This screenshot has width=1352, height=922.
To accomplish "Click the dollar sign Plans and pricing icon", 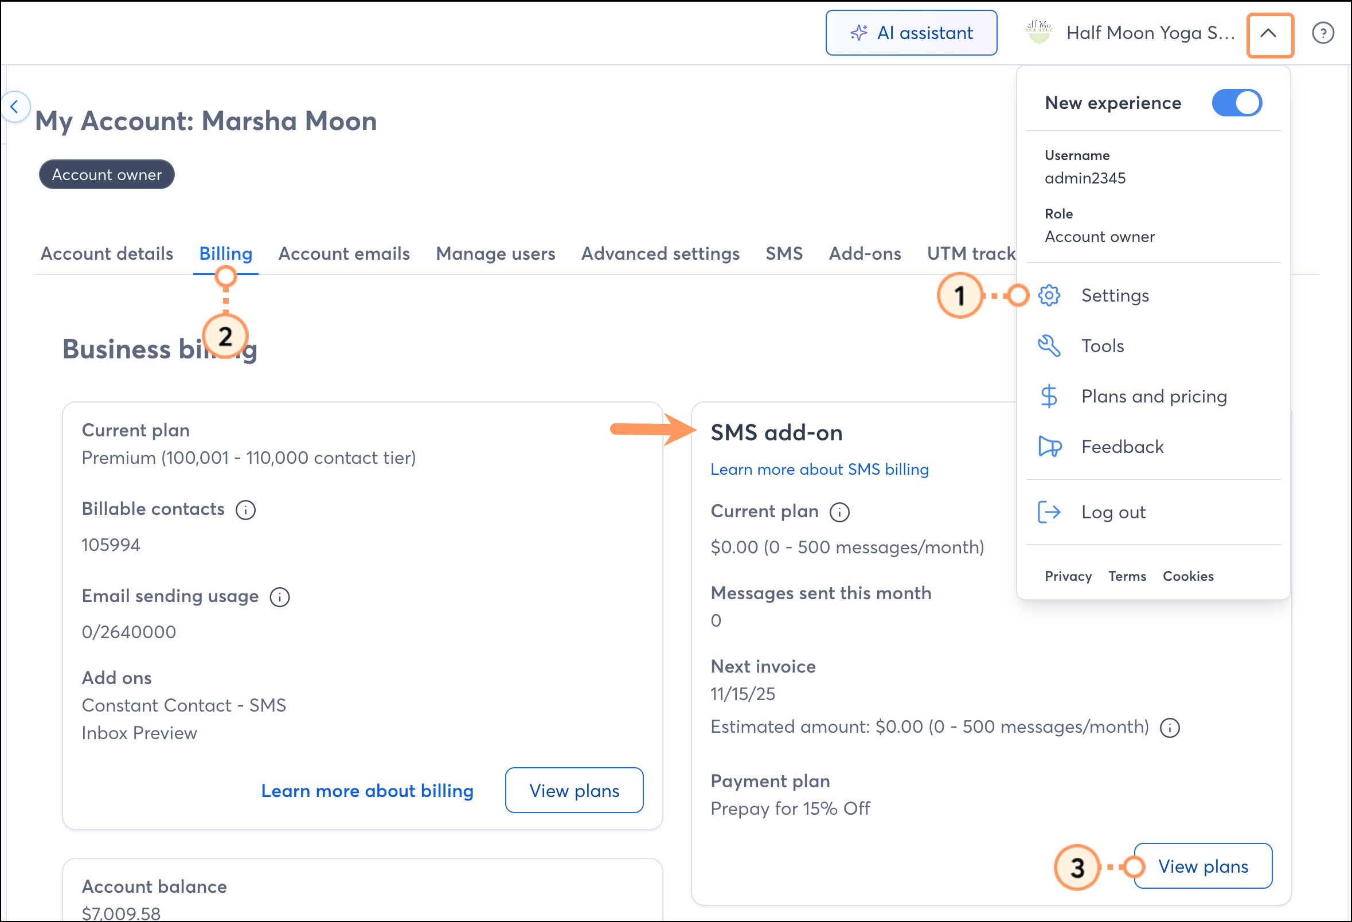I will pos(1049,396).
